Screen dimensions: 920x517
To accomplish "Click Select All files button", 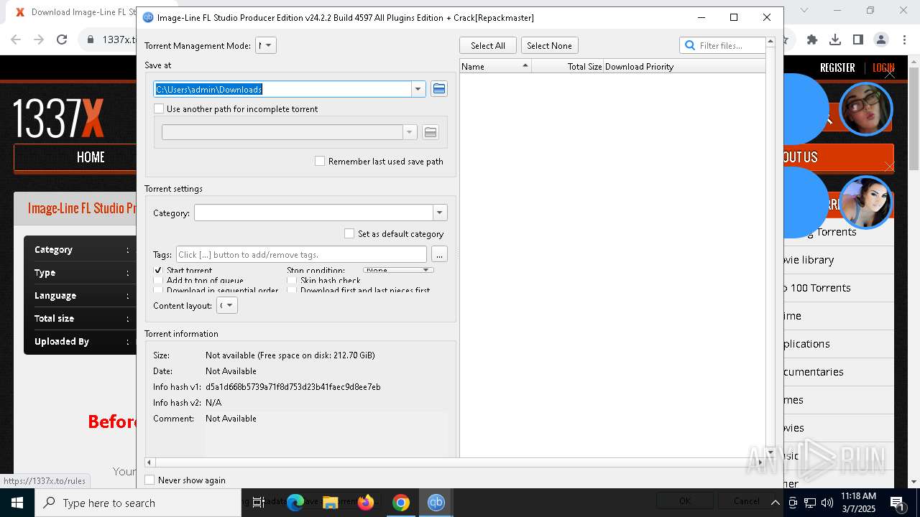I will click(x=488, y=45).
